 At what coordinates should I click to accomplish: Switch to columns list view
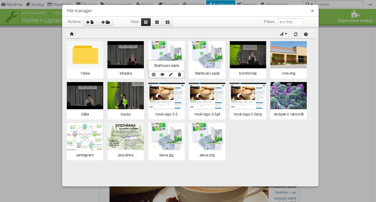click(x=168, y=22)
